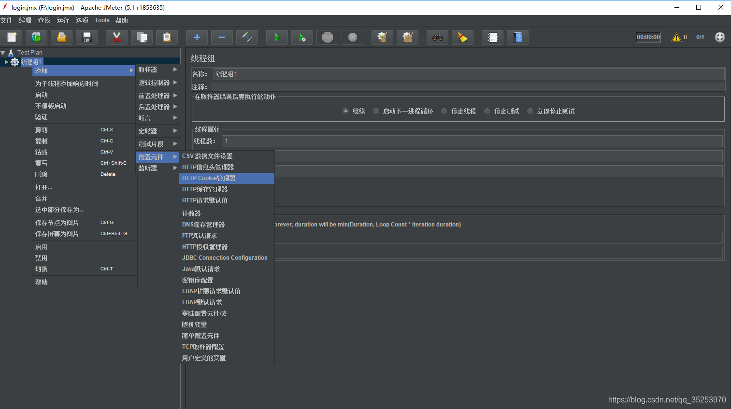Open the Templates toolbar icon
This screenshot has width=731, height=409.
click(36, 37)
